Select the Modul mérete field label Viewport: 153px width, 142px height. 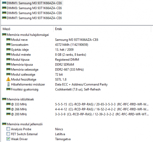[x=21, y=55]
